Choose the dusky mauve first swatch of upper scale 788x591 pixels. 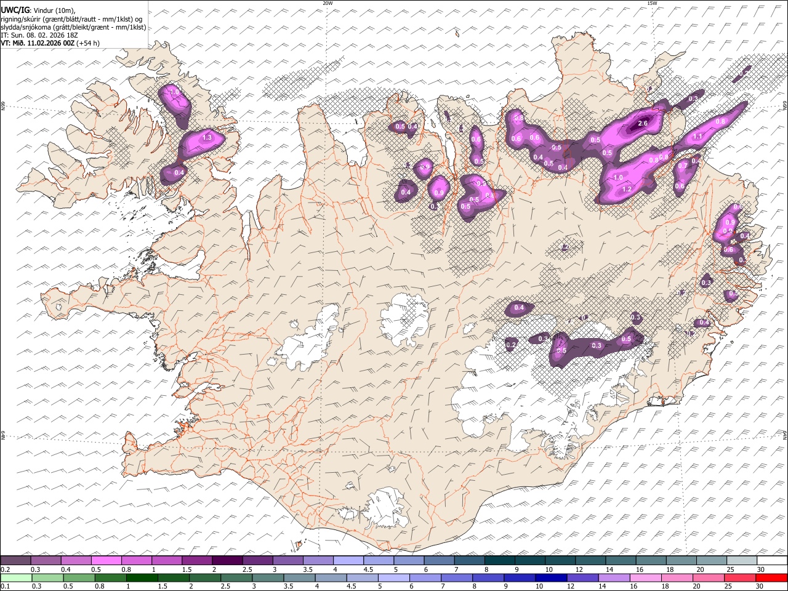pos(16,561)
